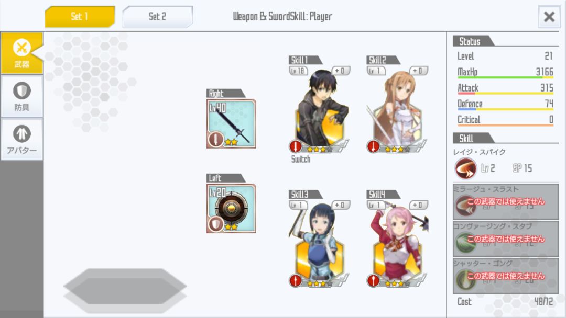
Task: Switch to the Set 1 tab
Action: pyautogui.click(x=80, y=17)
